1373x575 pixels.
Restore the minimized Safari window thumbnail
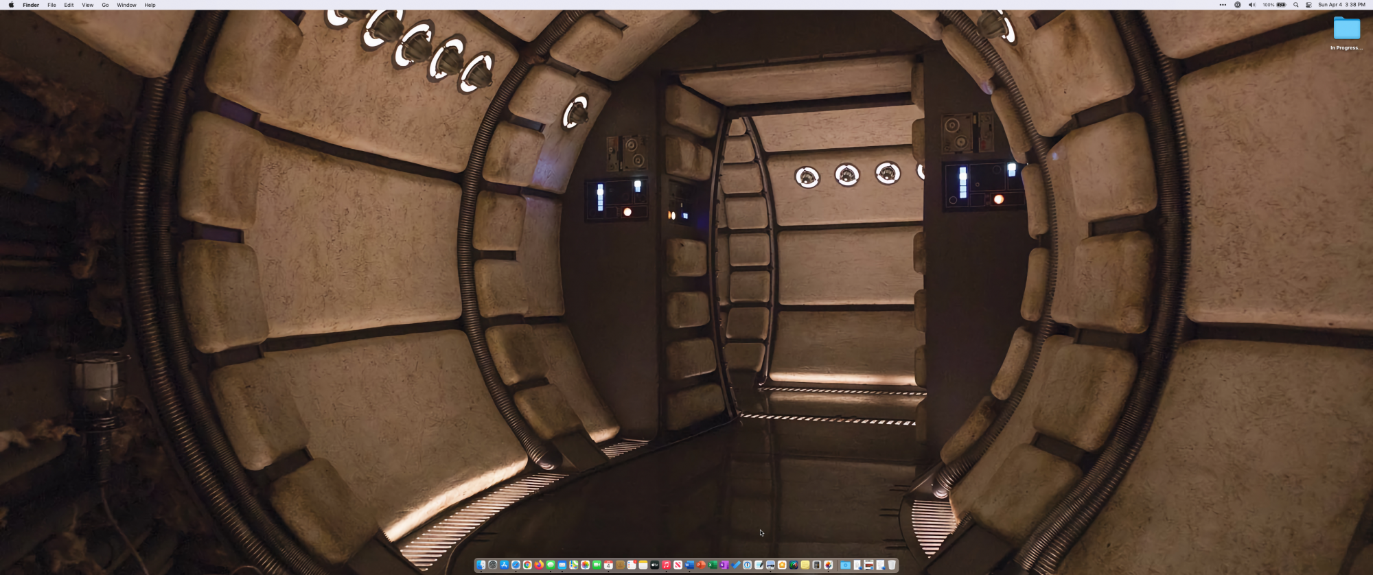click(x=868, y=565)
